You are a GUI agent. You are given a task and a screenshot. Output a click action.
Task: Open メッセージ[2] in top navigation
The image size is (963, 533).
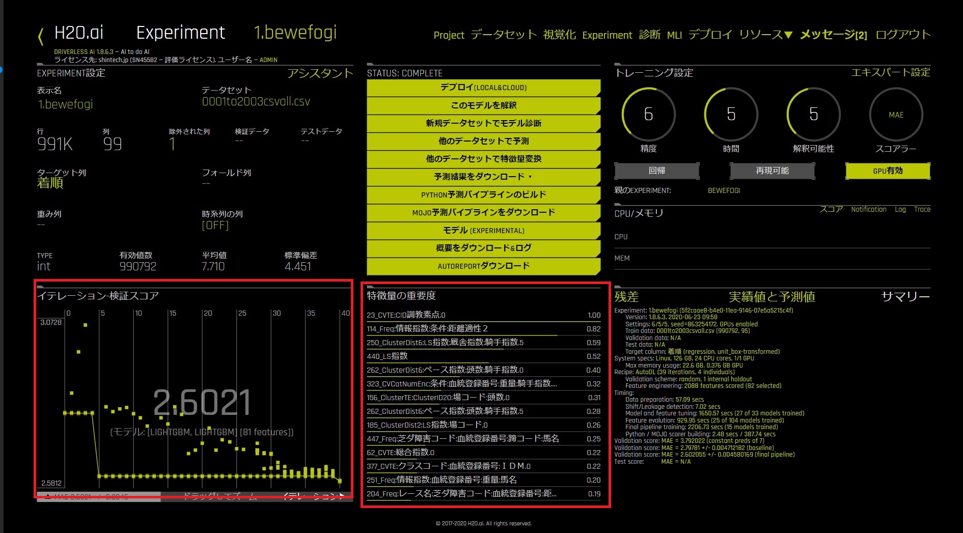pyautogui.click(x=833, y=35)
